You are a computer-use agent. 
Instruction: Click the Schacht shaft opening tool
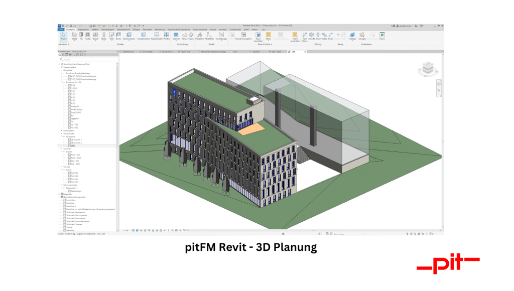(311, 36)
